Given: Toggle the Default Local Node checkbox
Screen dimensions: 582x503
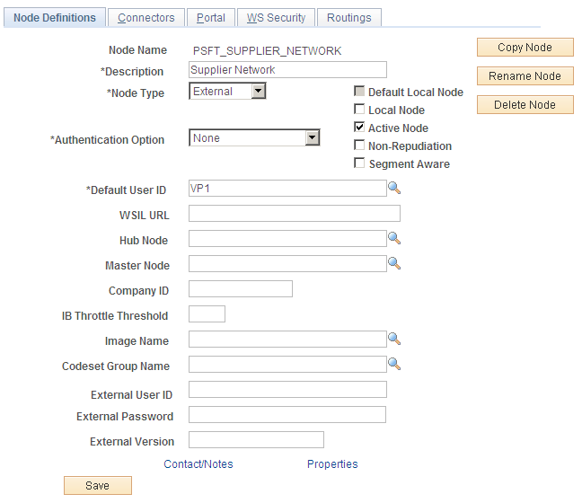Looking at the screenshot, I should point(359,92).
